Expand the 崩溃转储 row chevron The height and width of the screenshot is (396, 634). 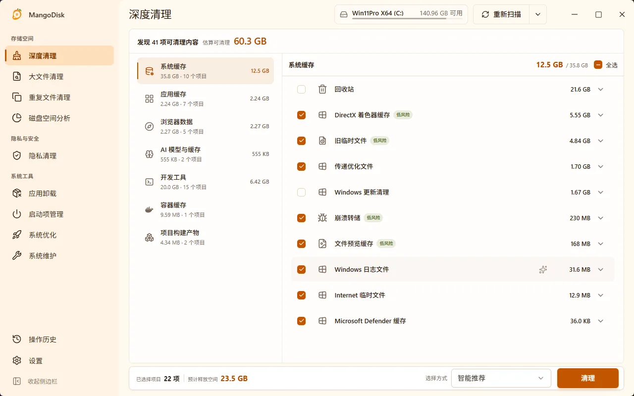pyautogui.click(x=601, y=218)
